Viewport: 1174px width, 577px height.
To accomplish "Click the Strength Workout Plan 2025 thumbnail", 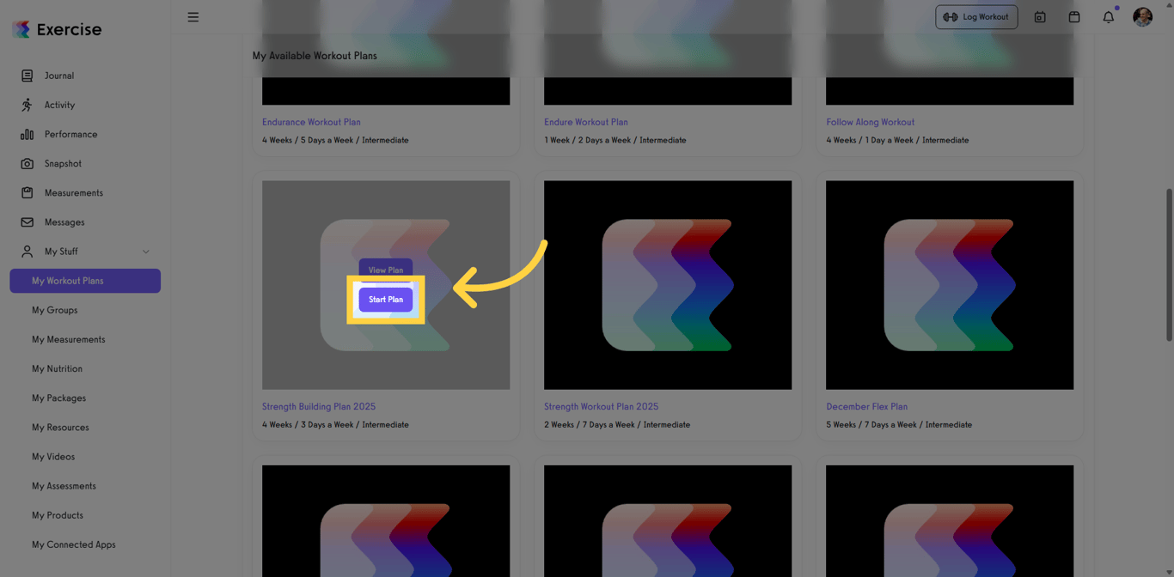I will [x=668, y=285].
